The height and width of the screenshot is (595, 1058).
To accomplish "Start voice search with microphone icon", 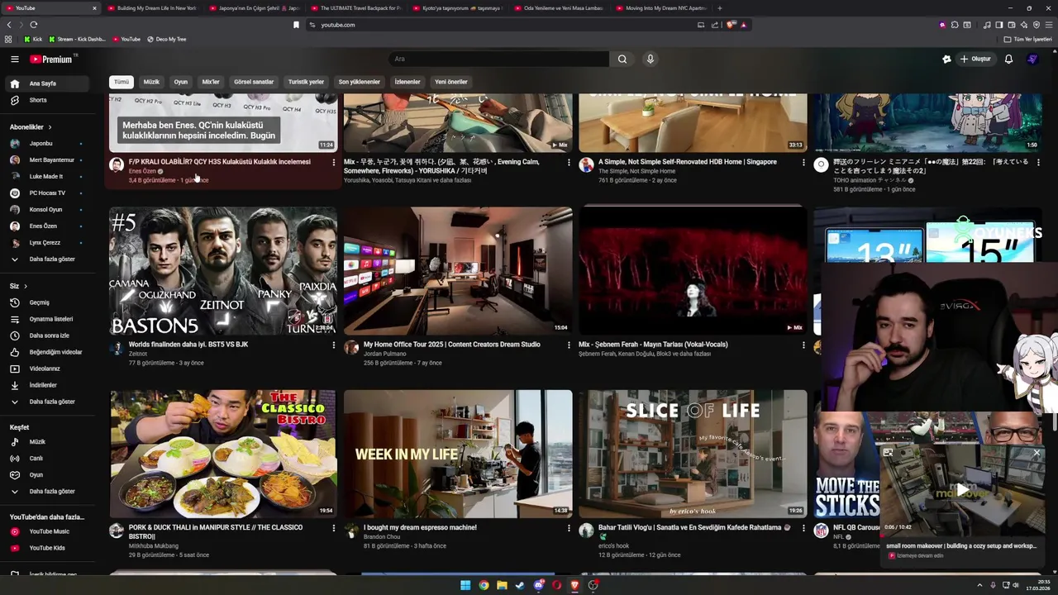I will tap(651, 59).
